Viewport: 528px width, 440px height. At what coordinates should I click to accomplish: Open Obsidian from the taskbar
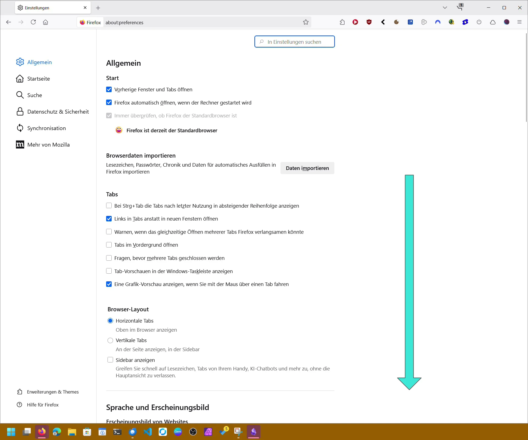pos(254,432)
